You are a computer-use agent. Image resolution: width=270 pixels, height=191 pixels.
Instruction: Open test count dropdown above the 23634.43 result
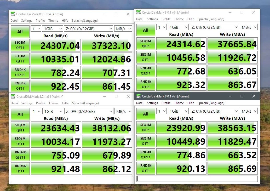(x=36, y=111)
